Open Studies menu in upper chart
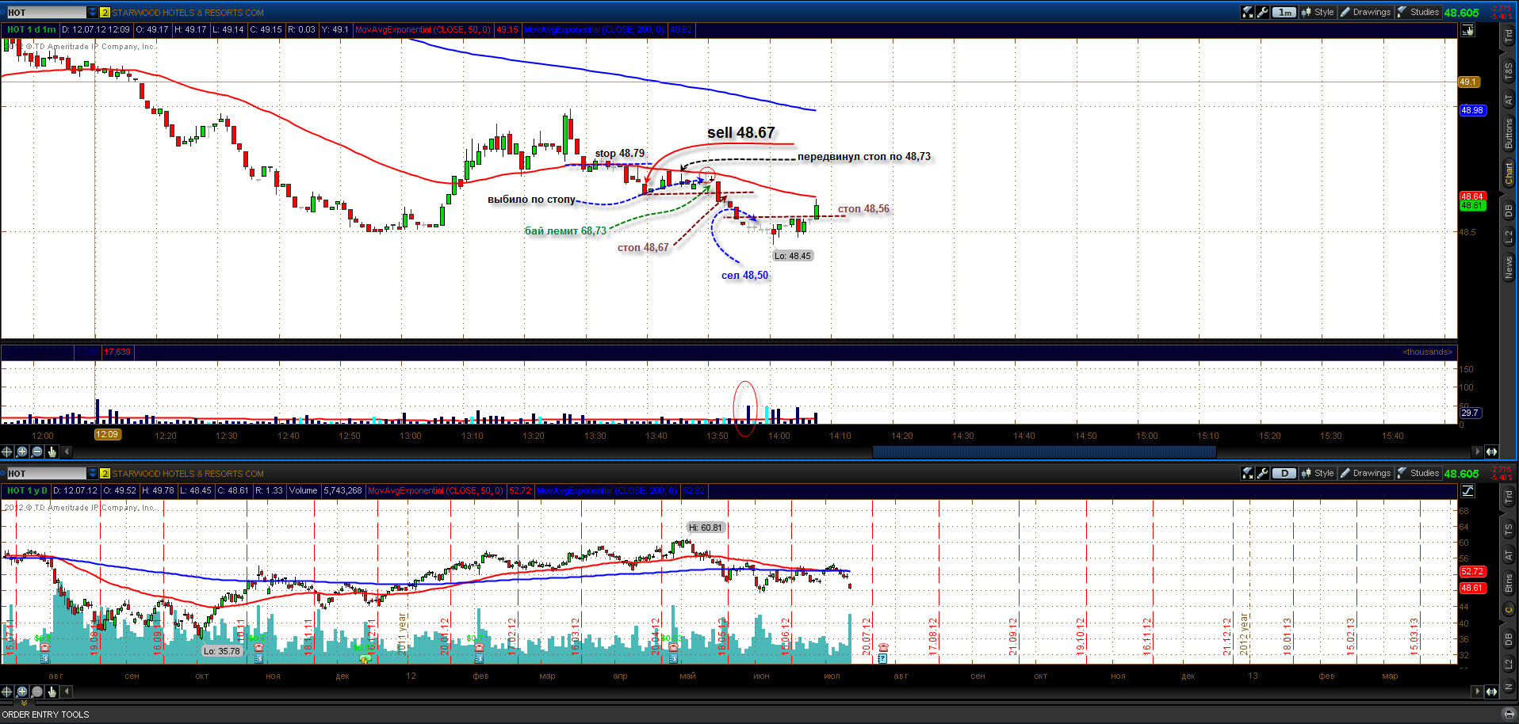 (x=1418, y=12)
